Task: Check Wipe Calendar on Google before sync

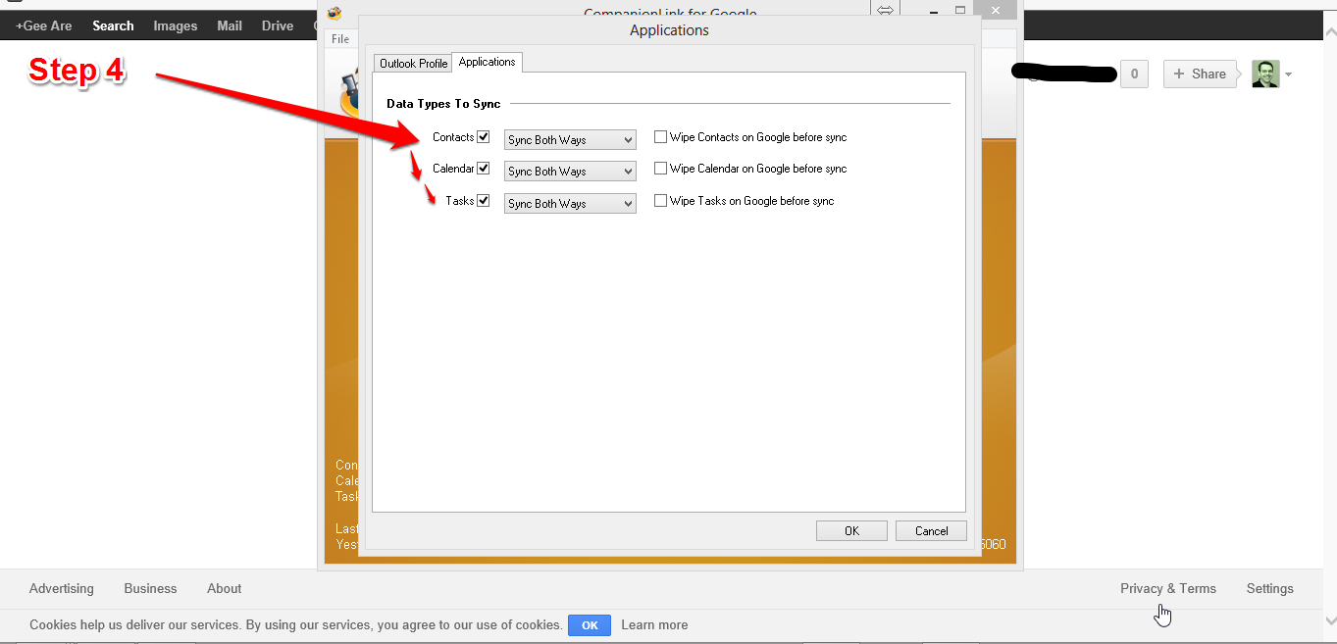Action: pyautogui.click(x=661, y=169)
